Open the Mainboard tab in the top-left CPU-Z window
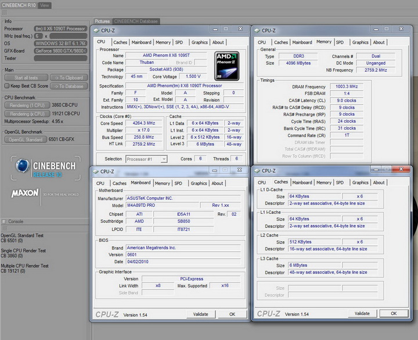 141,42
